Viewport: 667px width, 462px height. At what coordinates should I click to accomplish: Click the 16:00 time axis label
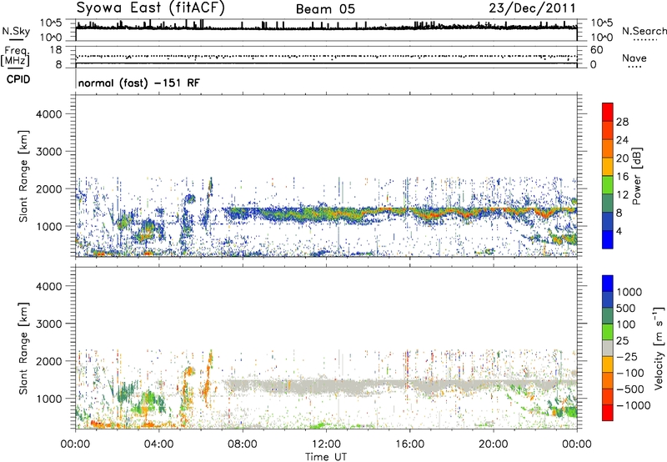409,444
